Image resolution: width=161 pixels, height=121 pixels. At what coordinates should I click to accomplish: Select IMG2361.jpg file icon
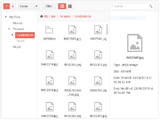(98, 107)
